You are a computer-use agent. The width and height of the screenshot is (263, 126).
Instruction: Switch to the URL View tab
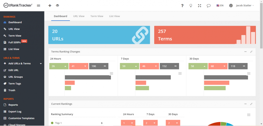(x=79, y=16)
